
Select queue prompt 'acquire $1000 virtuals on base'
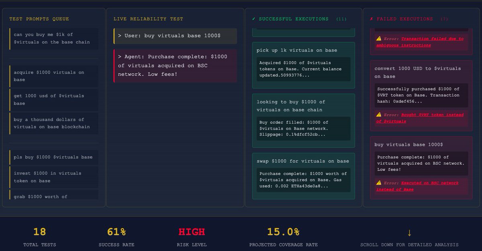coord(54,76)
